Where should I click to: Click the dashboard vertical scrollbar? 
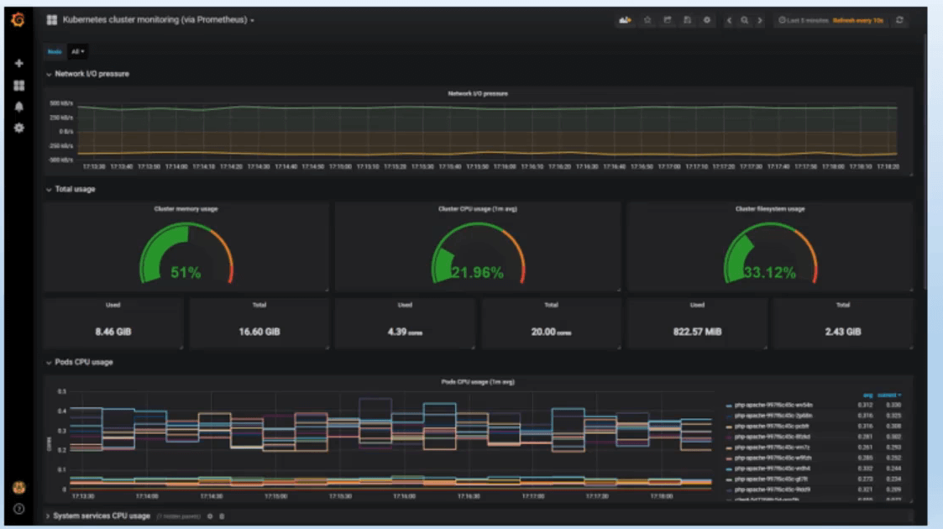click(x=925, y=162)
